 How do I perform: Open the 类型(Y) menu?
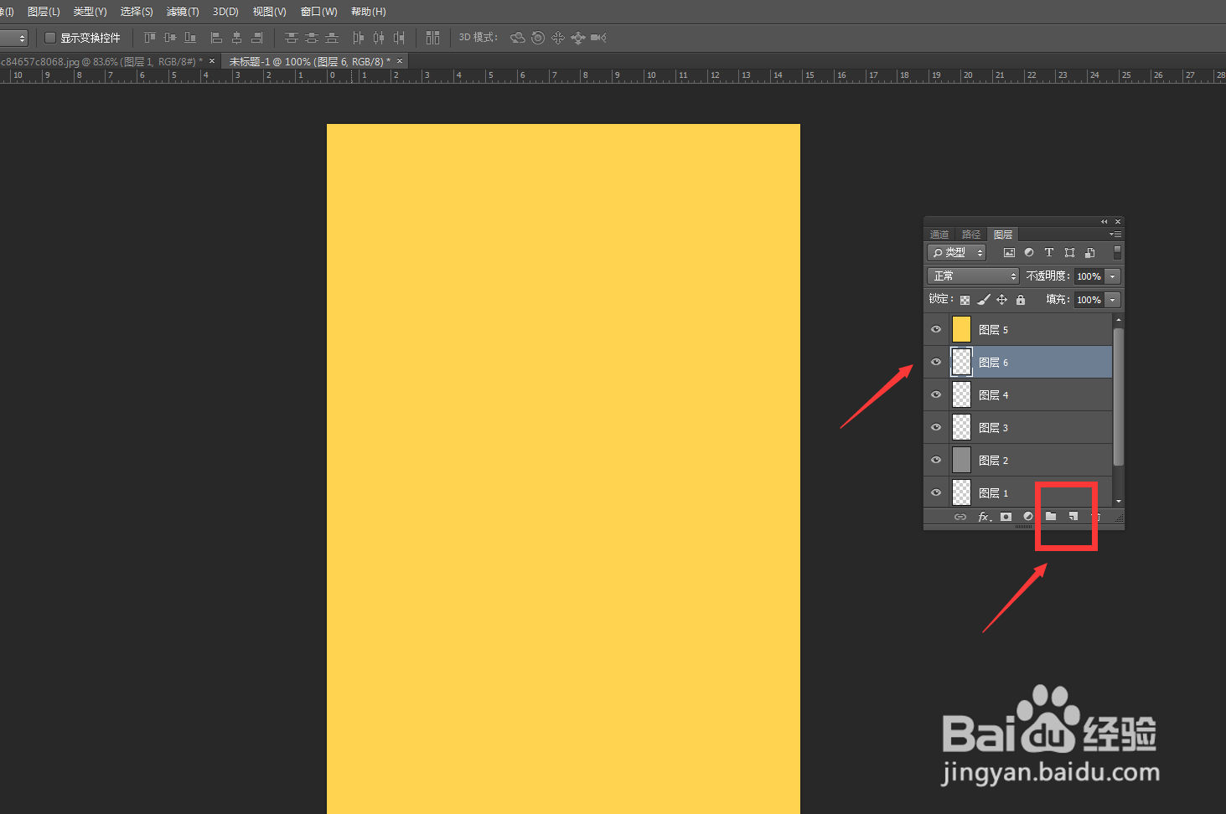click(90, 12)
